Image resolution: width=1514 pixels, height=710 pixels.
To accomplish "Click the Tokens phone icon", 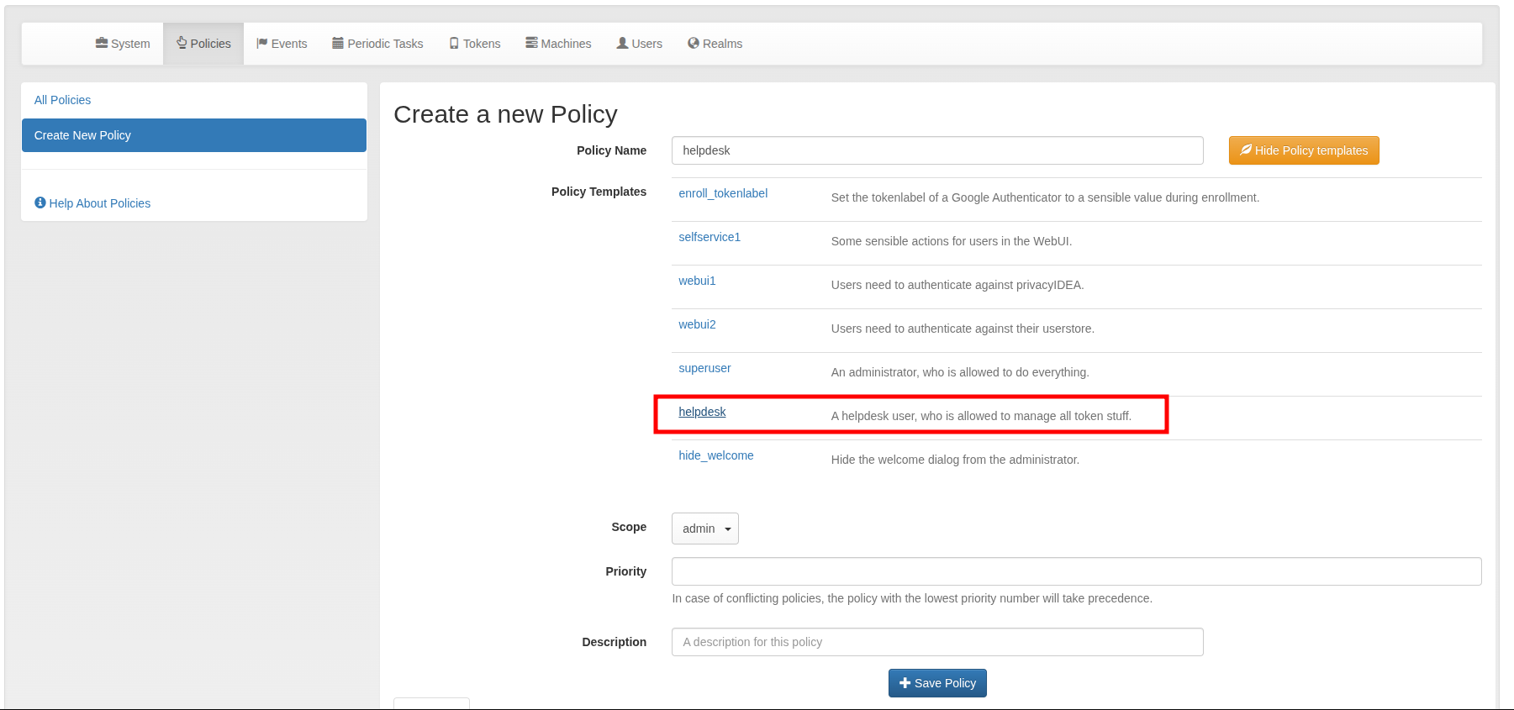I will (x=454, y=43).
